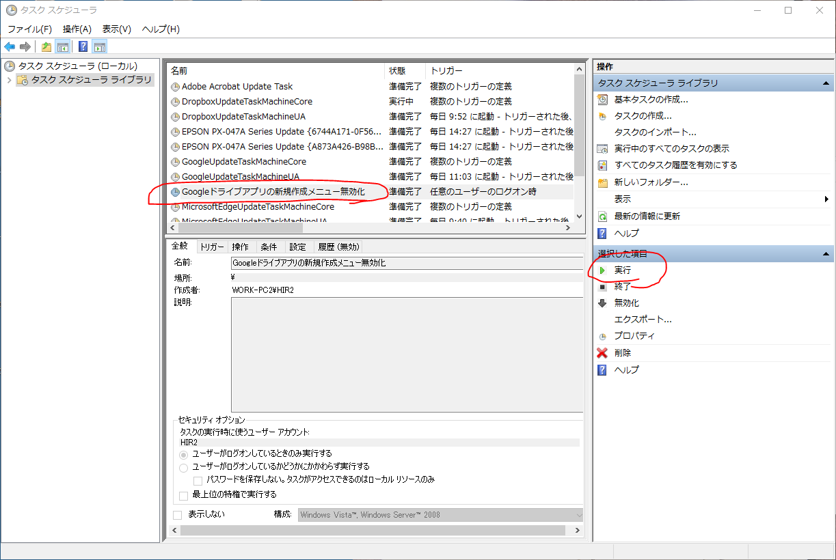Click up arrow of task list scrollbar
The image size is (836, 560).
[580, 68]
